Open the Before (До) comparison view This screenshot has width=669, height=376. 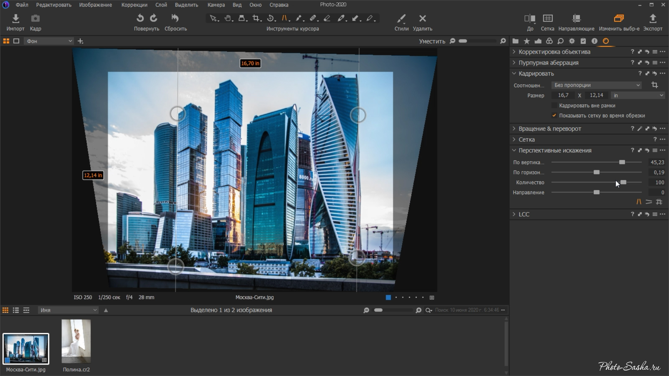click(x=530, y=18)
